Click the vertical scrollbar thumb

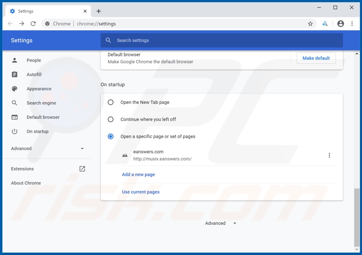tap(357, 217)
